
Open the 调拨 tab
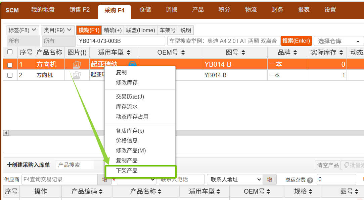tap(172, 10)
